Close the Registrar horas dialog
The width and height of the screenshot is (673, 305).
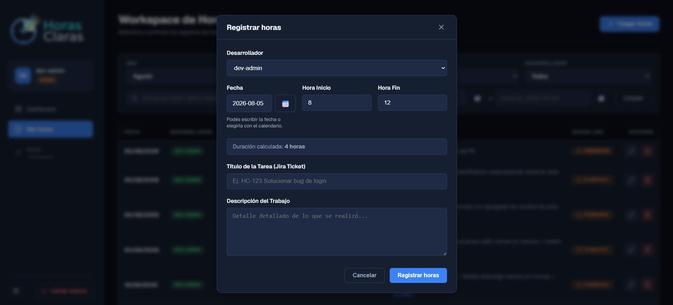(441, 27)
